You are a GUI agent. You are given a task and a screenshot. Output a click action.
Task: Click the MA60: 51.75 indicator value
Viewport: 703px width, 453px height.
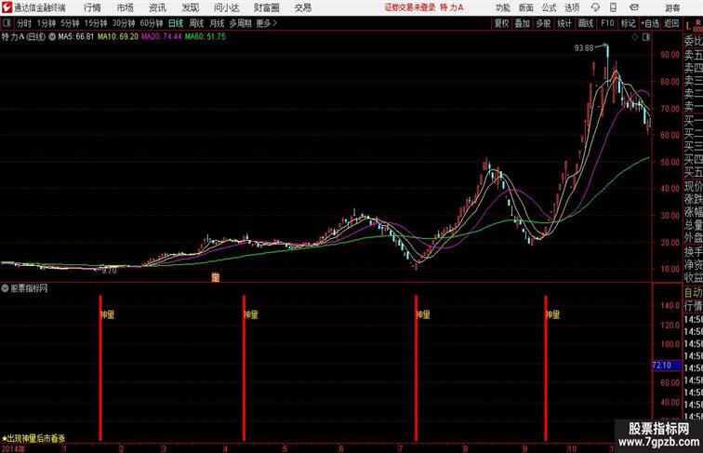pos(206,37)
